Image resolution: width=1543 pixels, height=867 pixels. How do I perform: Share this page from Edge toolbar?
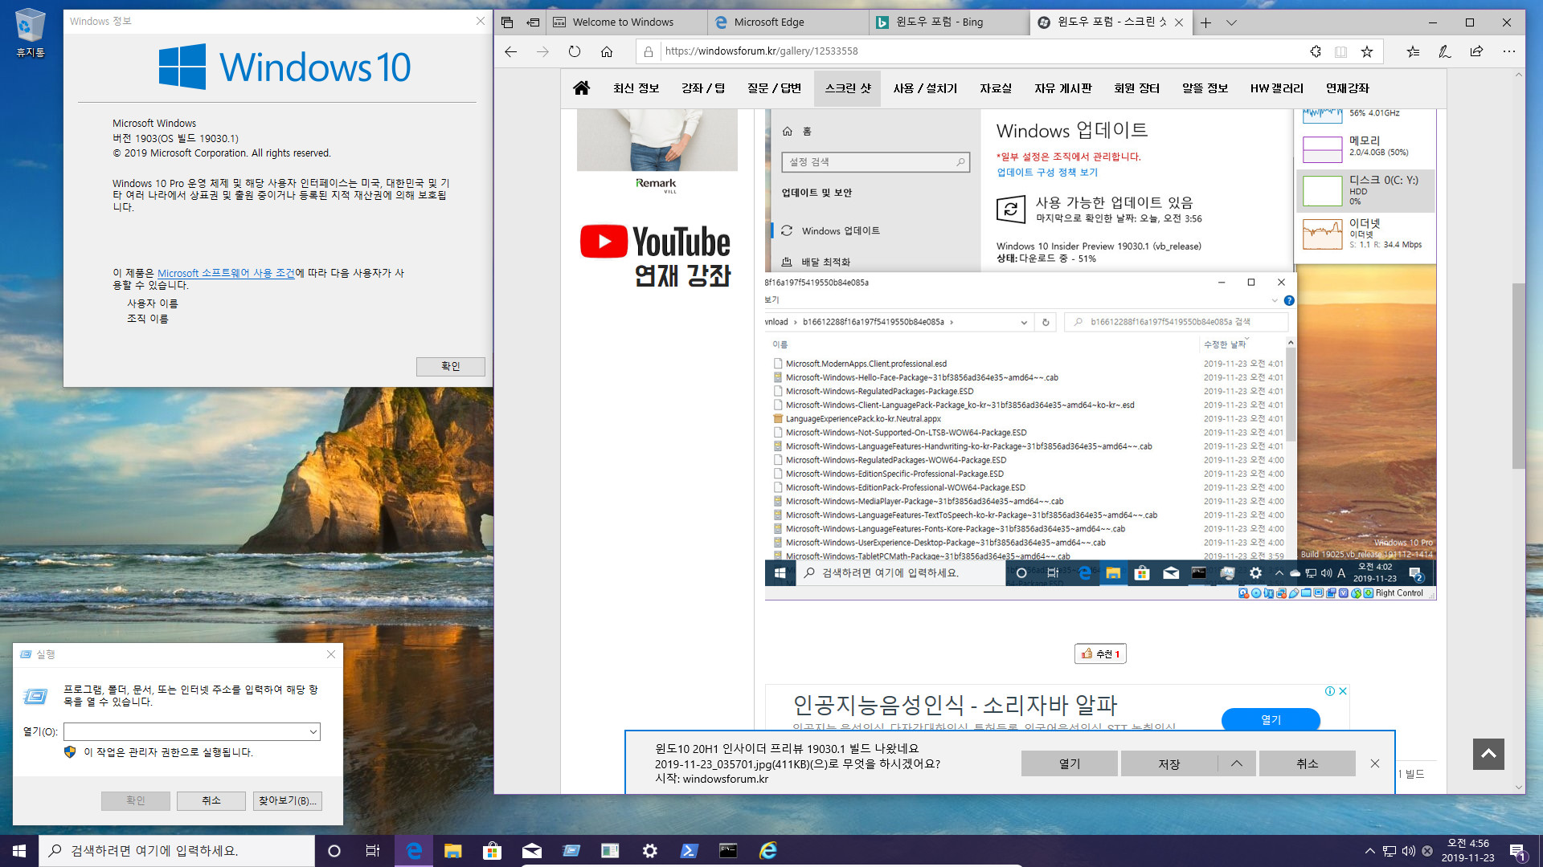(x=1477, y=51)
